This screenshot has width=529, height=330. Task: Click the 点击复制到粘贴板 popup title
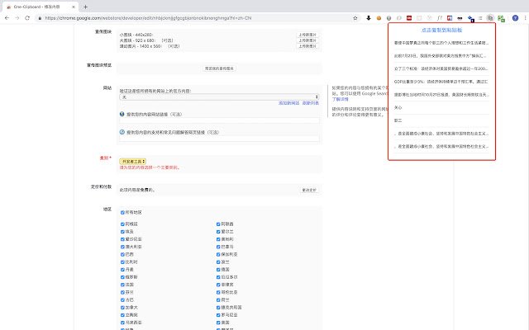tap(441, 31)
